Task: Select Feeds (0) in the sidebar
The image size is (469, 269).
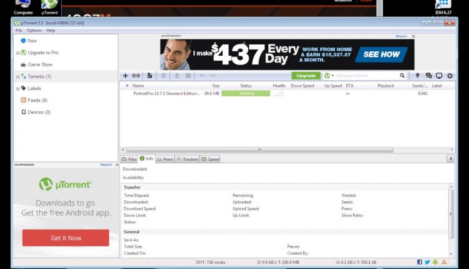Action: pyautogui.click(x=37, y=100)
